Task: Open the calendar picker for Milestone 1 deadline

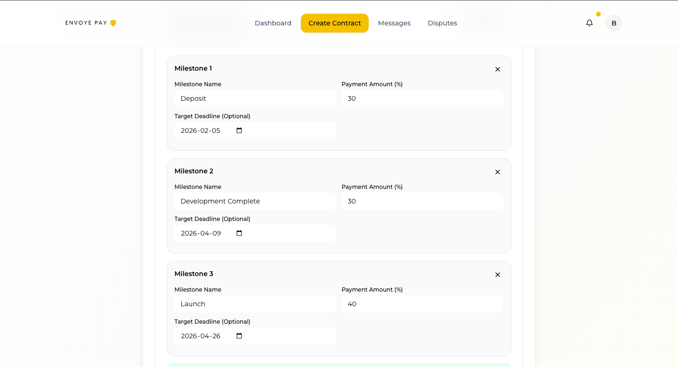Action: [239, 130]
